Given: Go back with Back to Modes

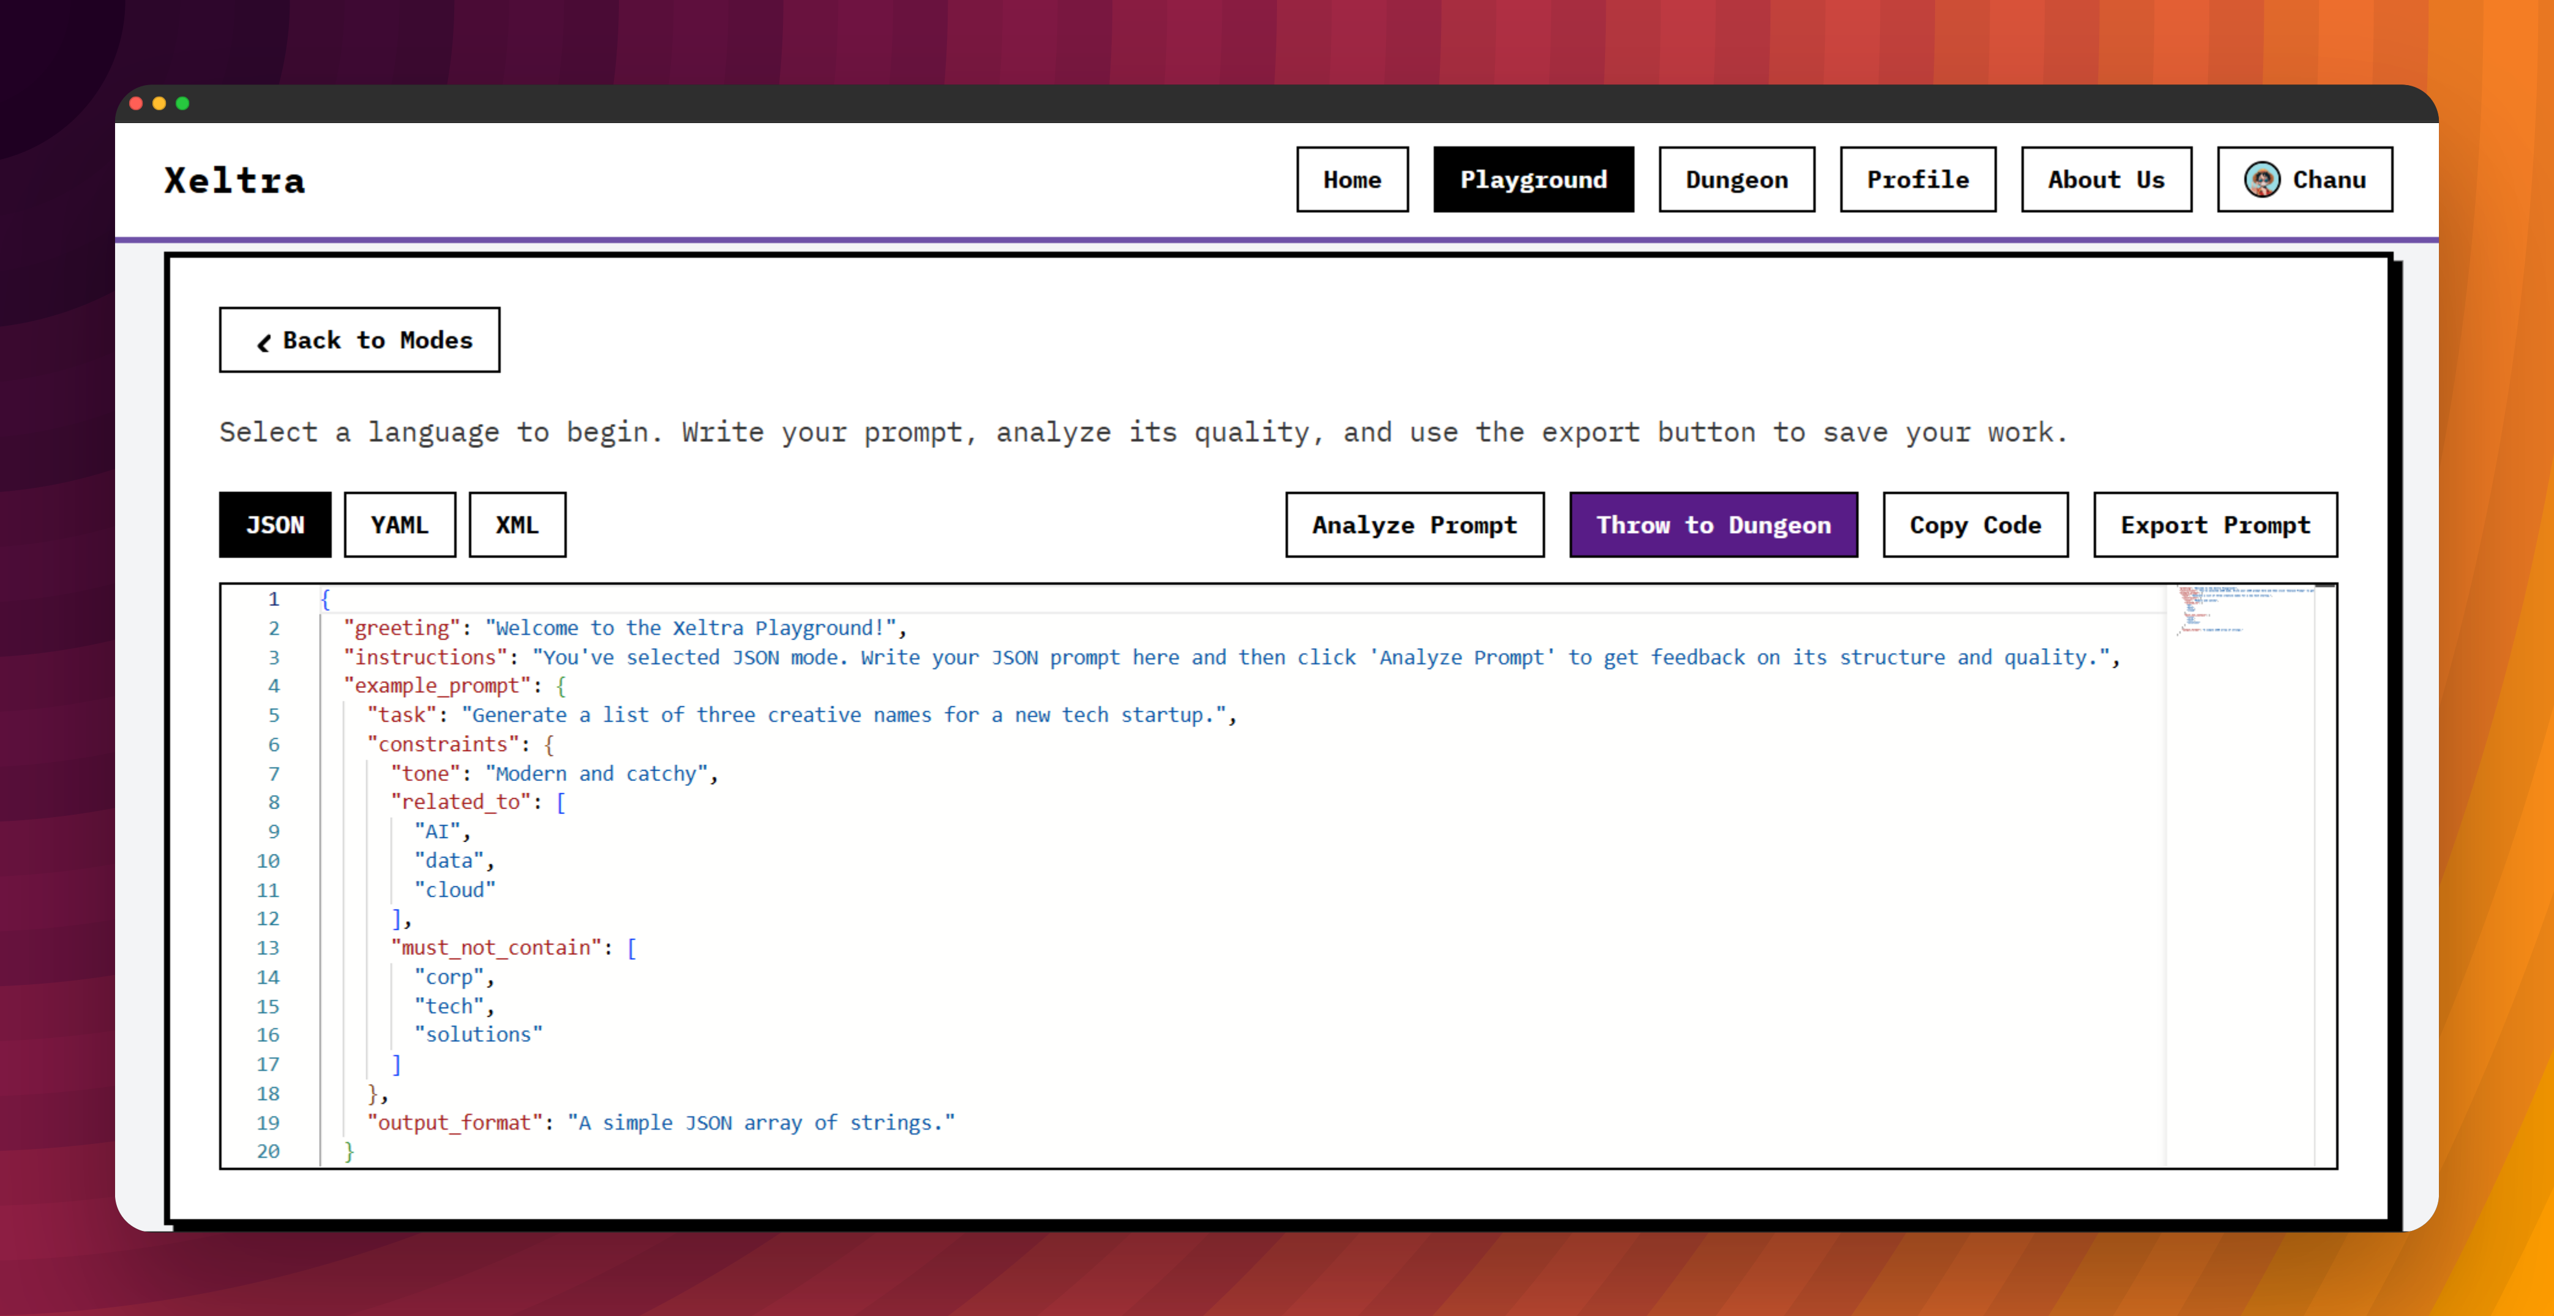Looking at the screenshot, I should click(x=359, y=340).
